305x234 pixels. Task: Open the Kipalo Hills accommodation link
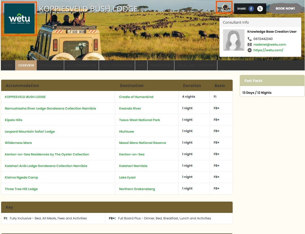pyautogui.click(x=14, y=120)
